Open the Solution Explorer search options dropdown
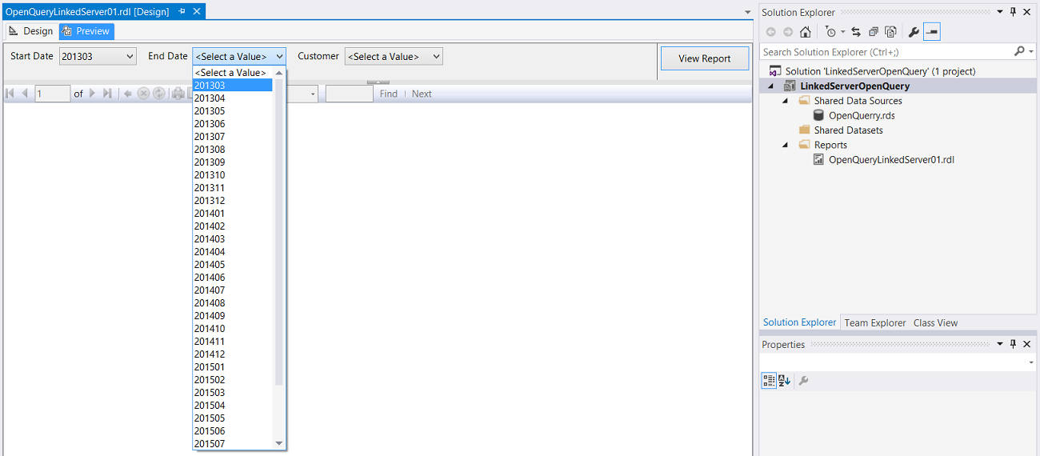1040x456 pixels. (1031, 51)
